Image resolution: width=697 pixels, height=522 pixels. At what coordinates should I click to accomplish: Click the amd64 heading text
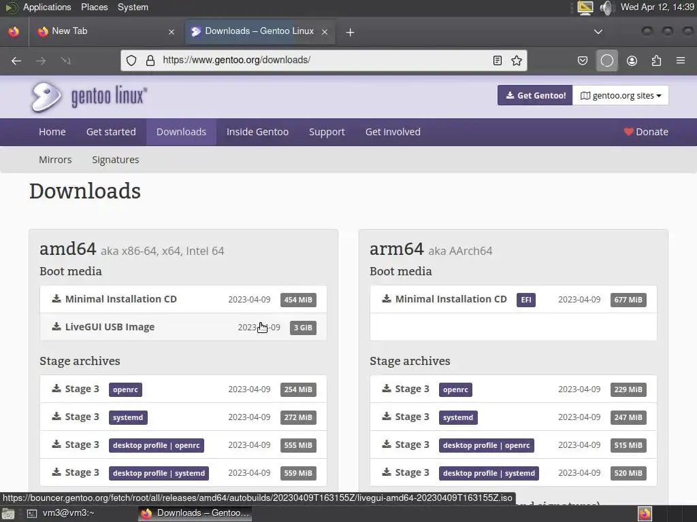point(68,249)
